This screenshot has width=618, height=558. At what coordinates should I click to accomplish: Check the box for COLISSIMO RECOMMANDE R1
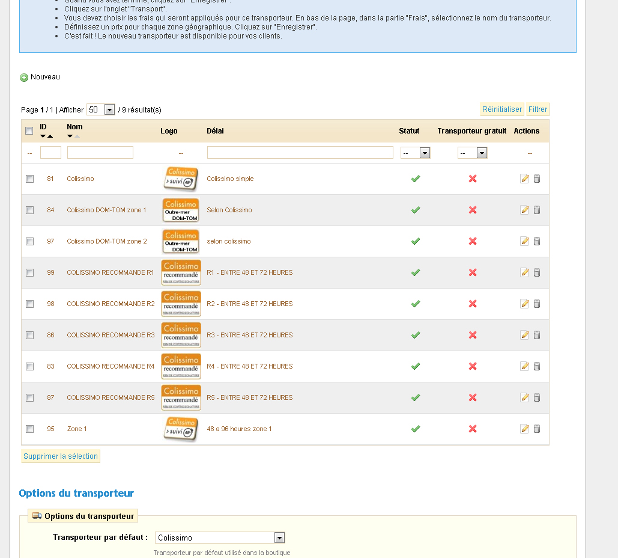pyautogui.click(x=29, y=272)
